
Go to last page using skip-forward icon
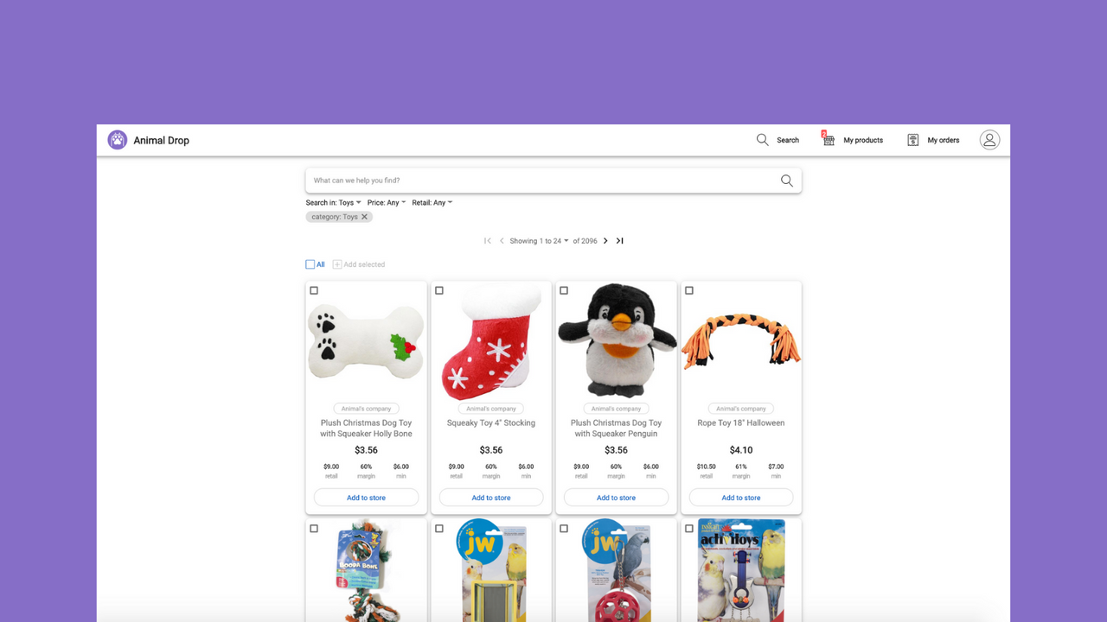tap(619, 240)
